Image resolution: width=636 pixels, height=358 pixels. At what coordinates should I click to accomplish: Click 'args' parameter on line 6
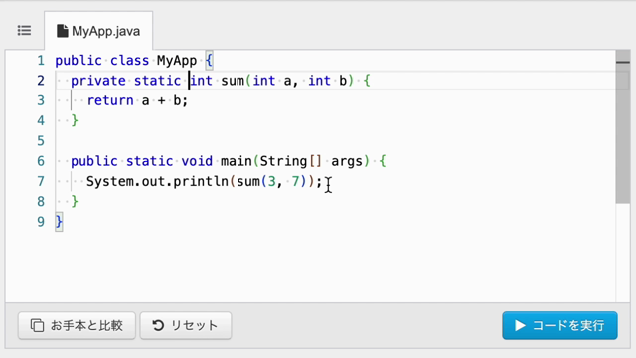coord(347,161)
